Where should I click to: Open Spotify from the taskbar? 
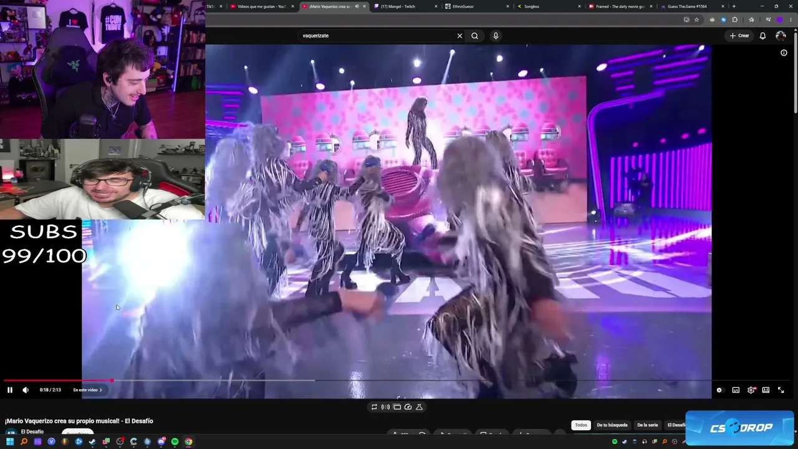(x=175, y=442)
